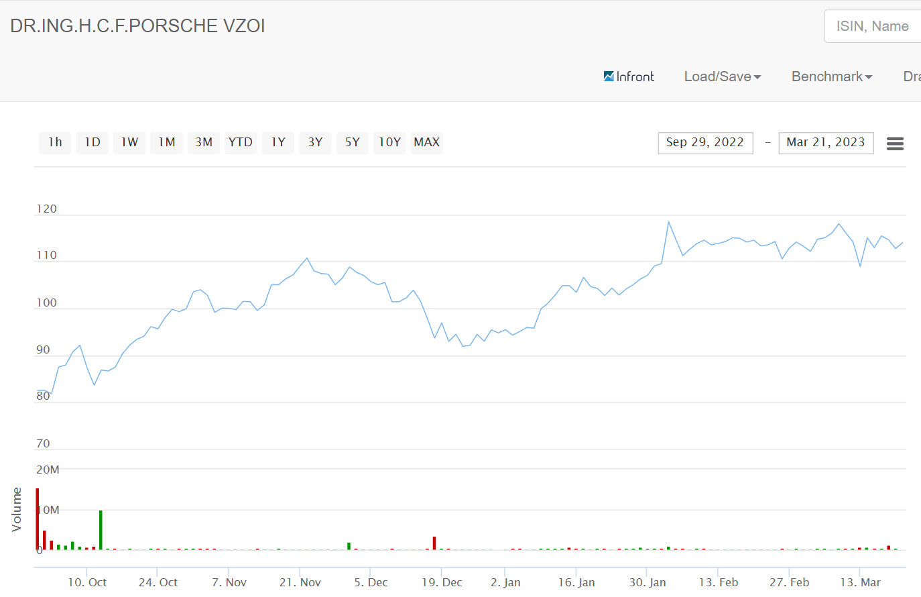Viewport: 921px width, 597px height.
Task: Select the 1h time range
Action: coord(55,142)
